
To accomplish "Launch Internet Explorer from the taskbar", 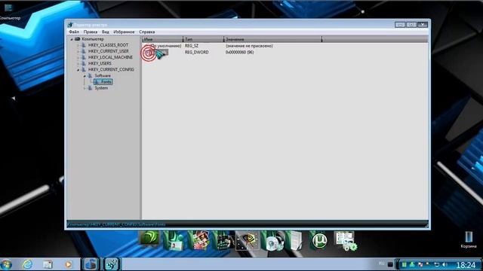I will coord(27,264).
